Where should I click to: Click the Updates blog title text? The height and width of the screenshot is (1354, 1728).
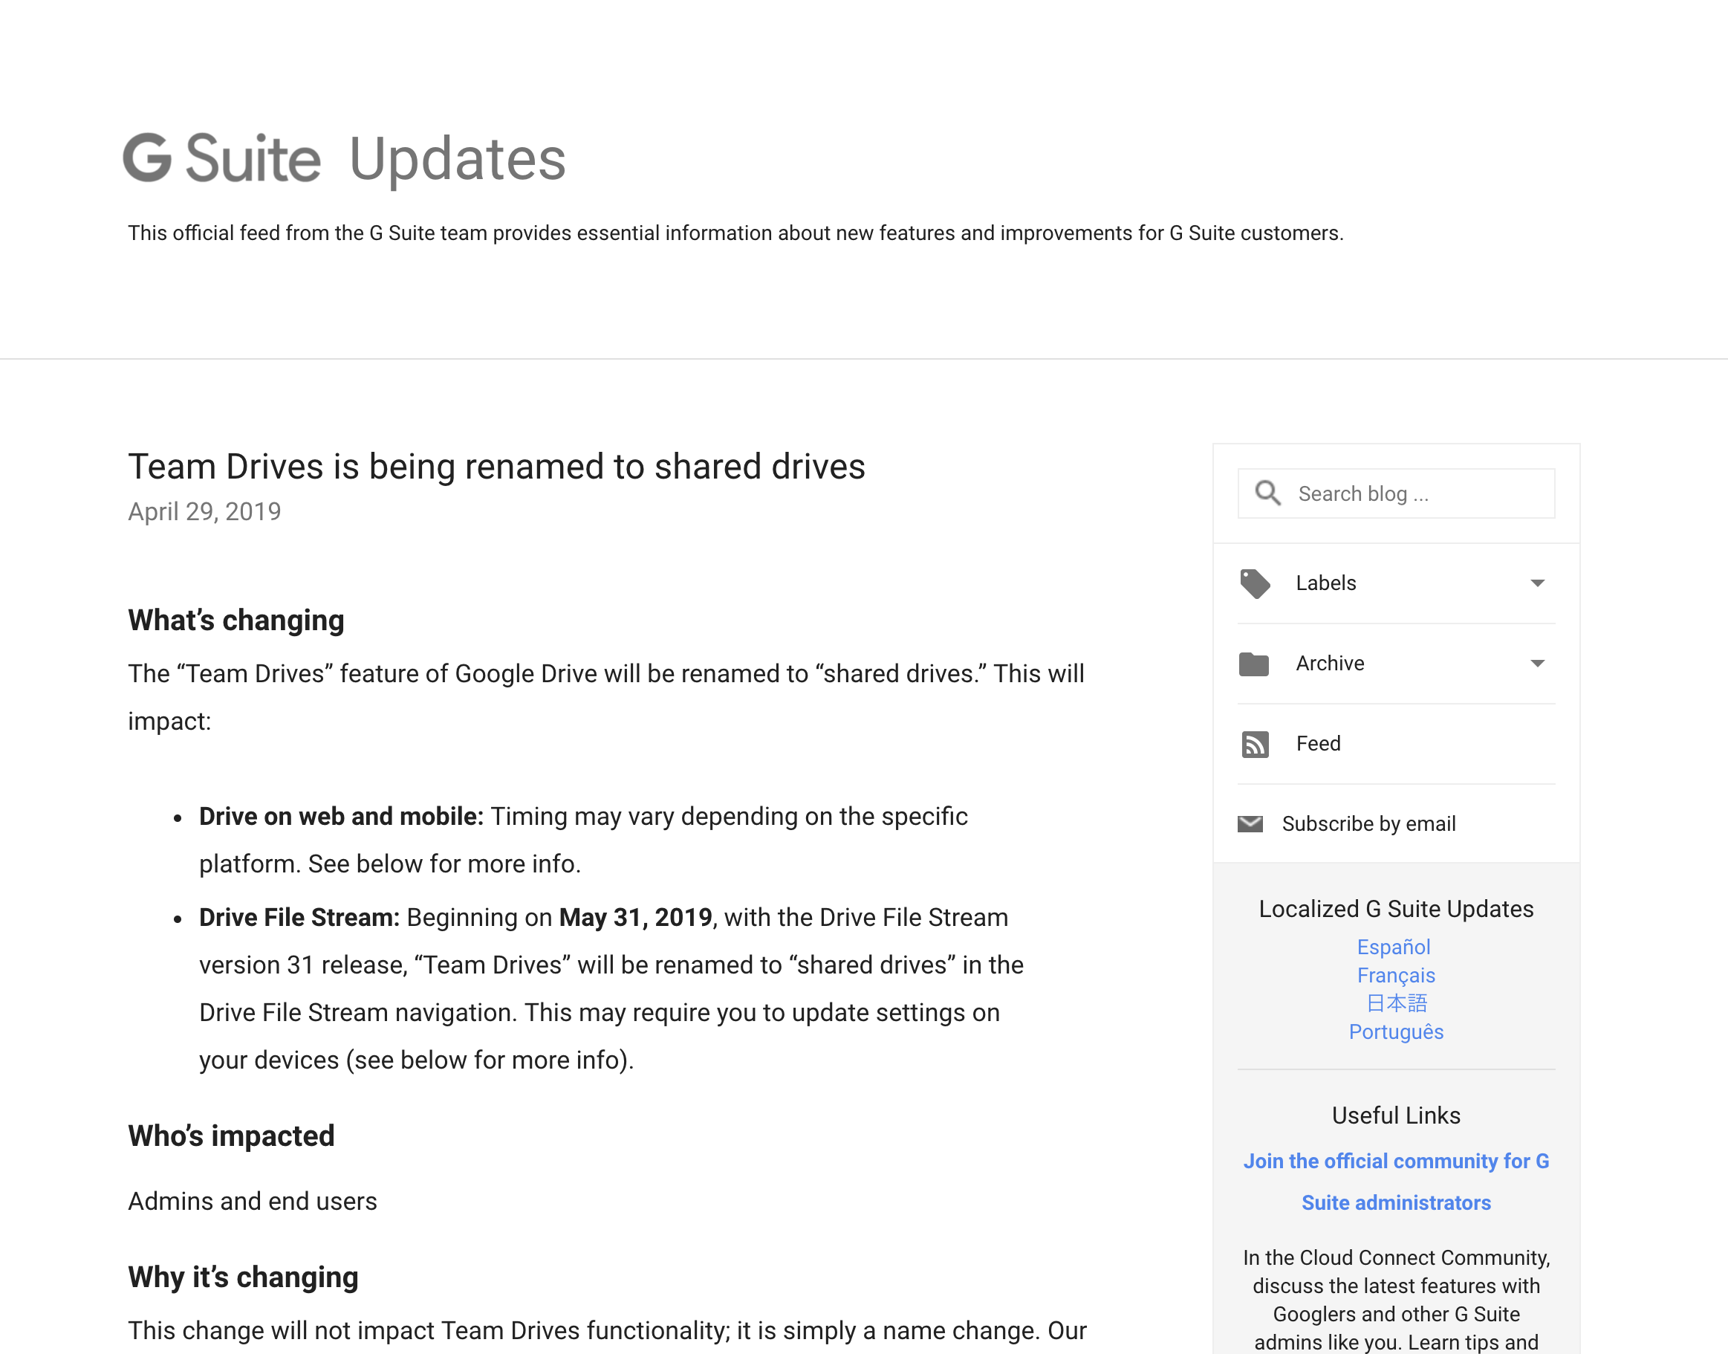pyautogui.click(x=457, y=159)
